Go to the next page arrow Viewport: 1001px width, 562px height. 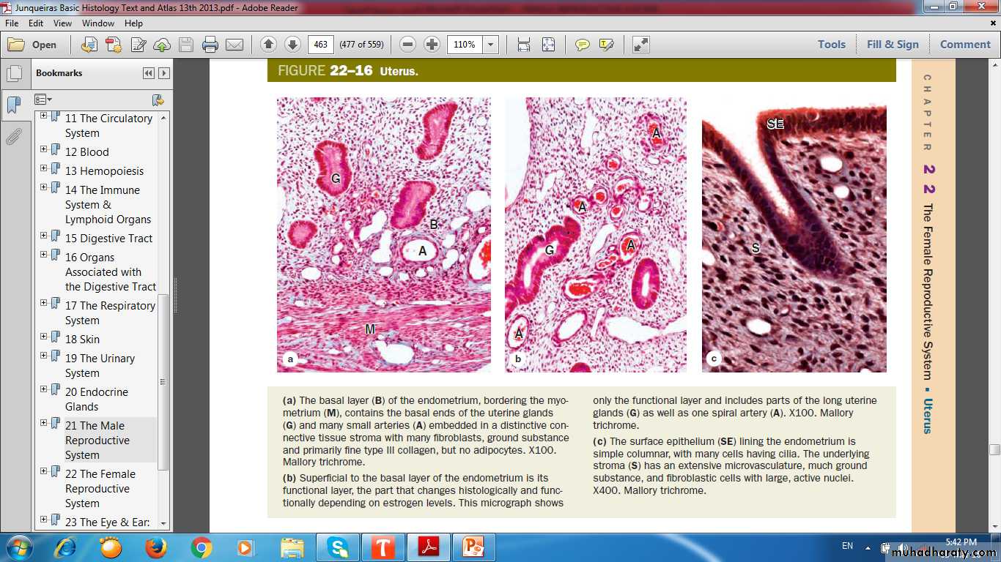[292, 45]
